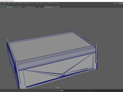This screenshot has width=123, height=92.
Task: Click the MEL script type toggle
Action: pos(62,91)
